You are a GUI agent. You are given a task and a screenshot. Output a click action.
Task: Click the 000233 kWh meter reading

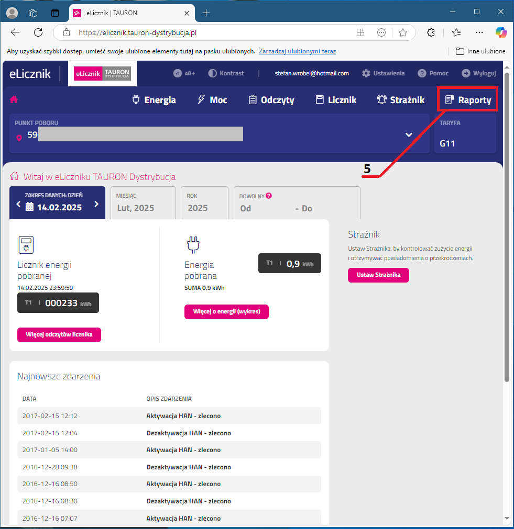pos(58,302)
